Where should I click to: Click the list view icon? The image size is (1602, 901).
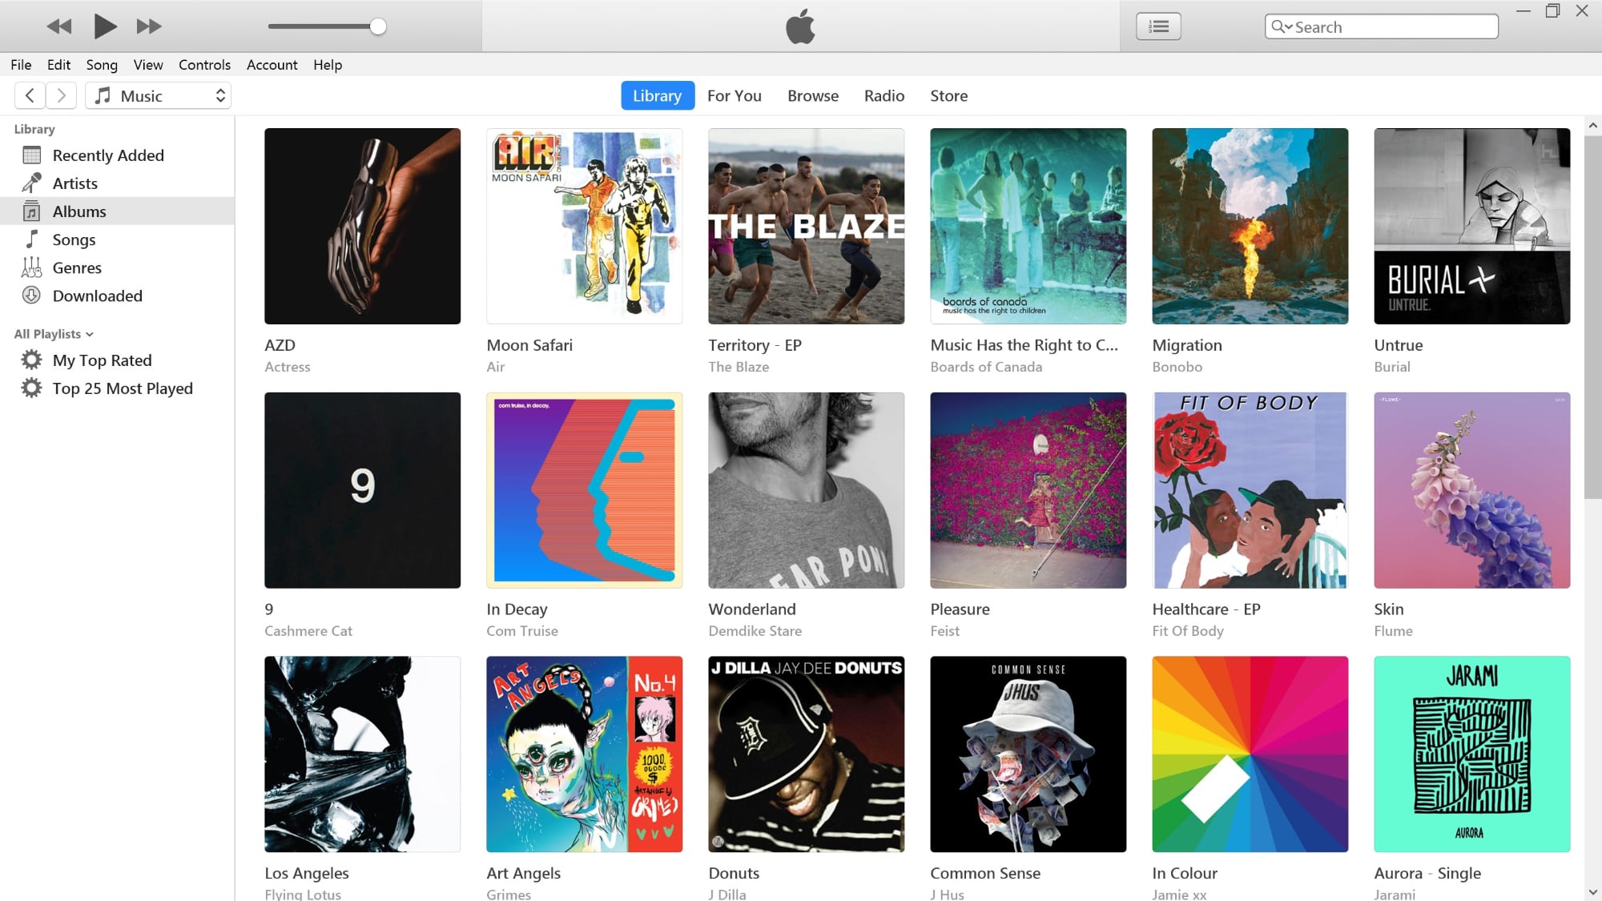click(1158, 26)
